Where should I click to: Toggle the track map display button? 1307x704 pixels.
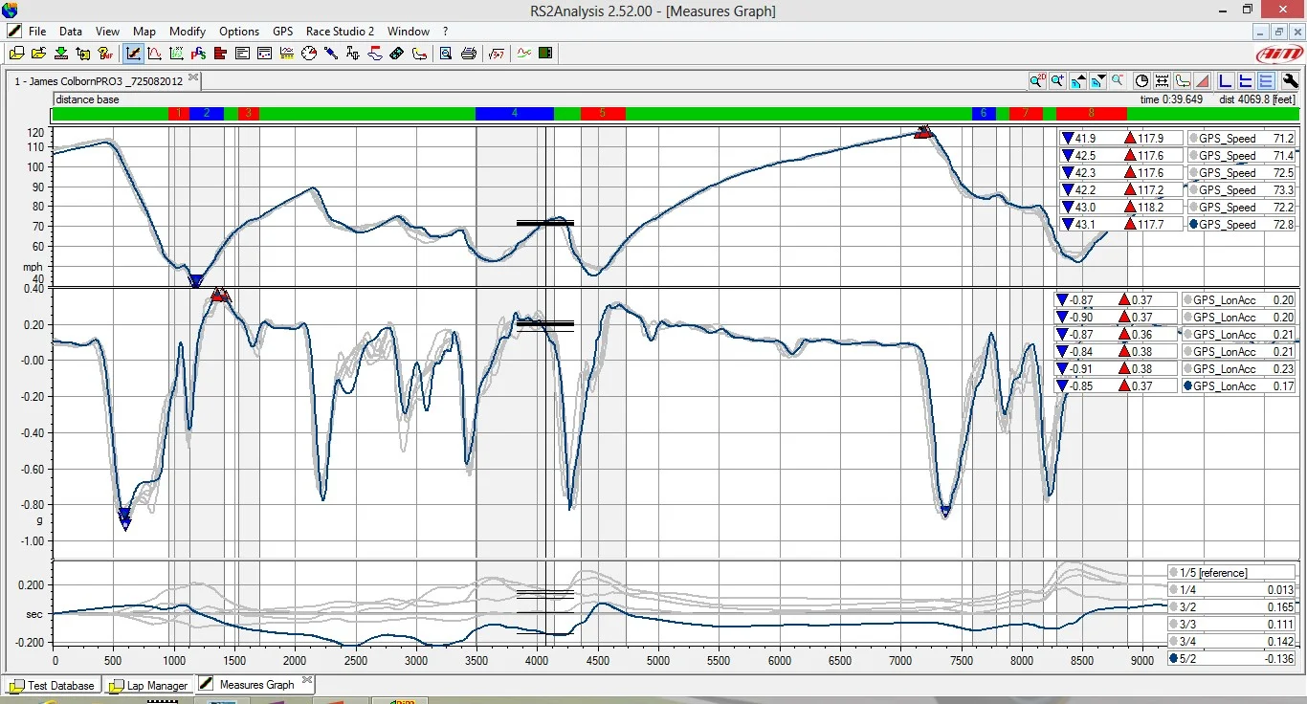[x=1183, y=81]
